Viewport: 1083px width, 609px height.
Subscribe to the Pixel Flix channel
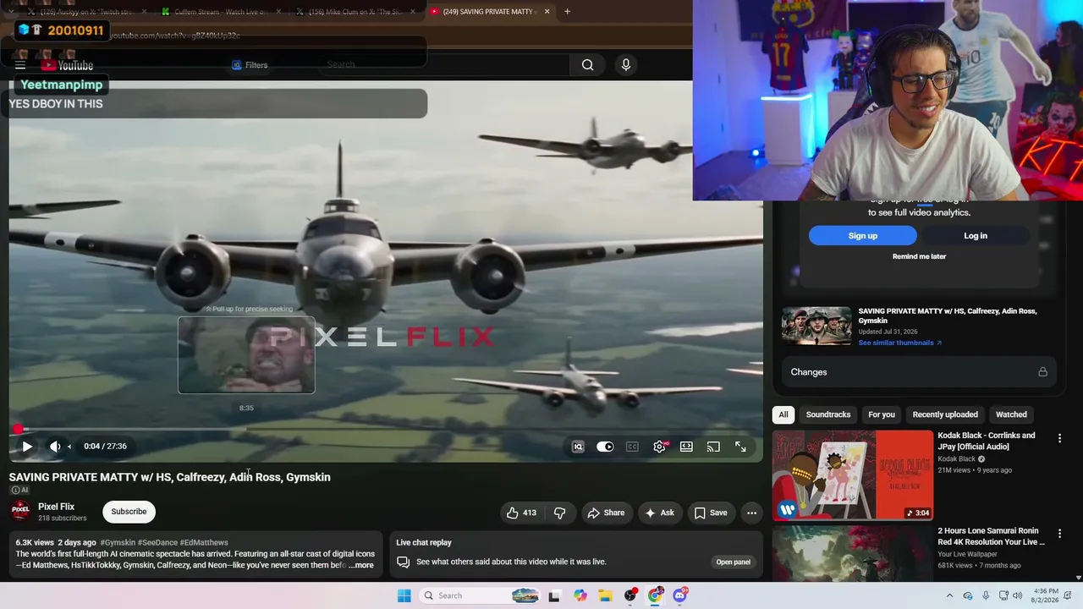point(129,512)
